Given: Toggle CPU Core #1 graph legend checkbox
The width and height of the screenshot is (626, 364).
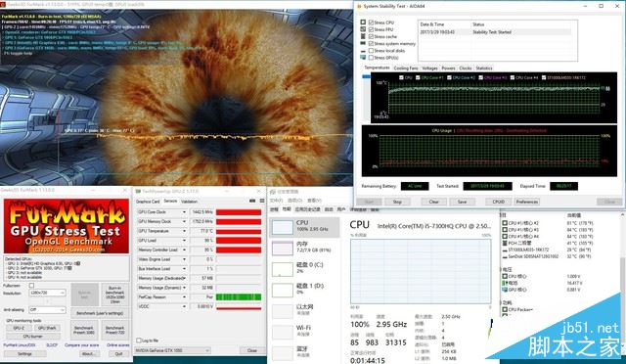Looking at the screenshot, I should tap(418, 77).
